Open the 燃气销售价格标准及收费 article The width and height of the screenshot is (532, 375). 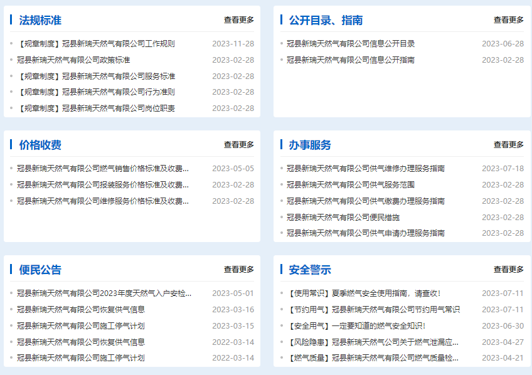pyautogui.click(x=103, y=169)
